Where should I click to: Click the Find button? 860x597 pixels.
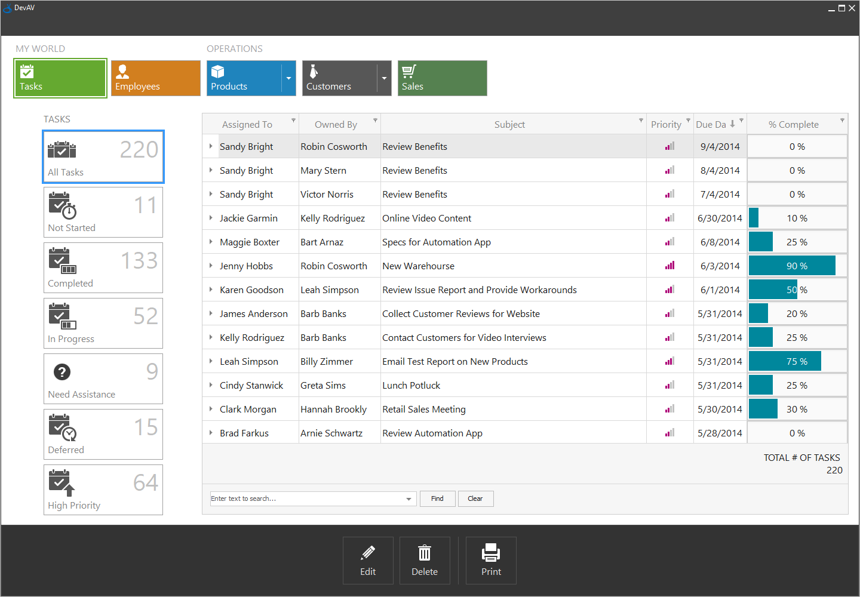[437, 498]
